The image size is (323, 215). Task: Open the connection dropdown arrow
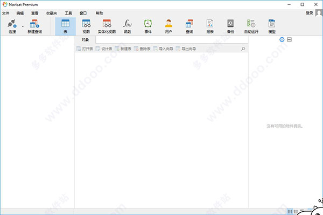pyautogui.click(x=23, y=26)
